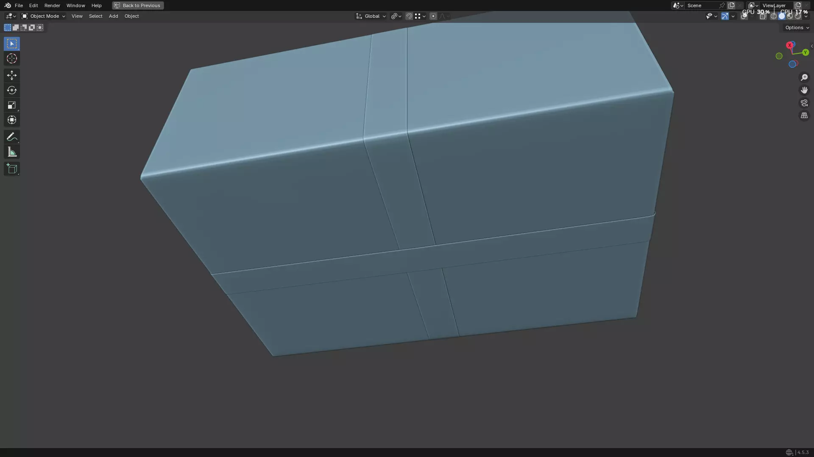The width and height of the screenshot is (814, 457).
Task: Click the zoom viewport magnifier icon
Action: (x=804, y=77)
